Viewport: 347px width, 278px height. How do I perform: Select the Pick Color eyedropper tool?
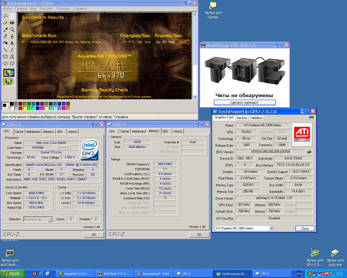click(x=5, y=30)
